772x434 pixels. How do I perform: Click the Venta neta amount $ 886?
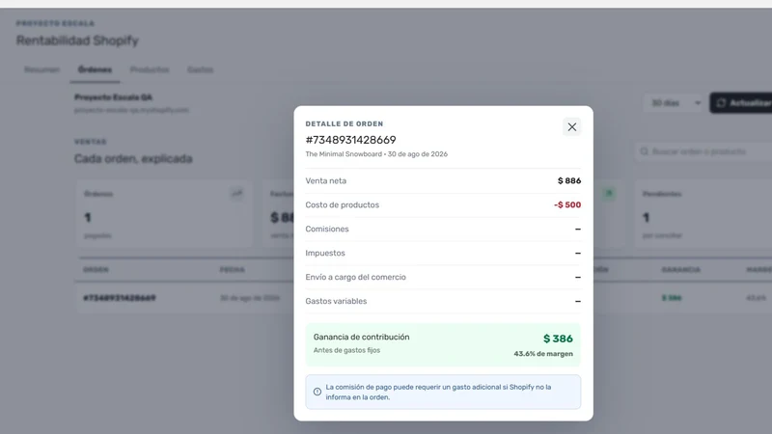569,180
